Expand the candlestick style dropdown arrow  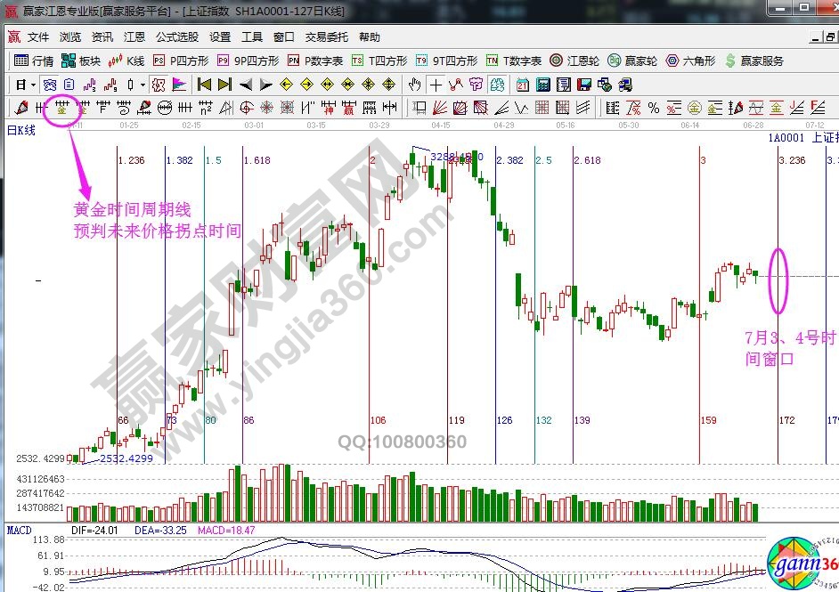pyautogui.click(x=143, y=85)
